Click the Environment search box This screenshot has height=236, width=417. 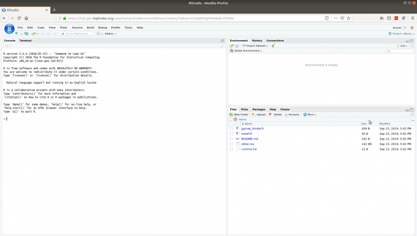click(x=399, y=51)
